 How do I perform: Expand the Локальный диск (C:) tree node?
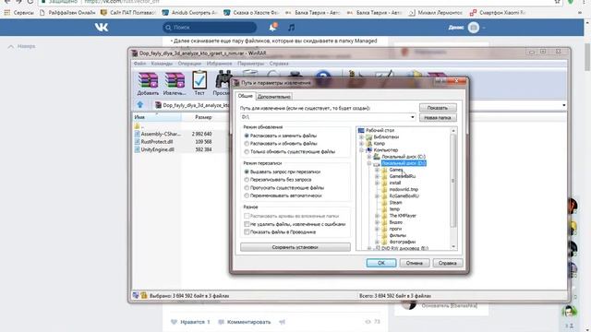(369, 157)
